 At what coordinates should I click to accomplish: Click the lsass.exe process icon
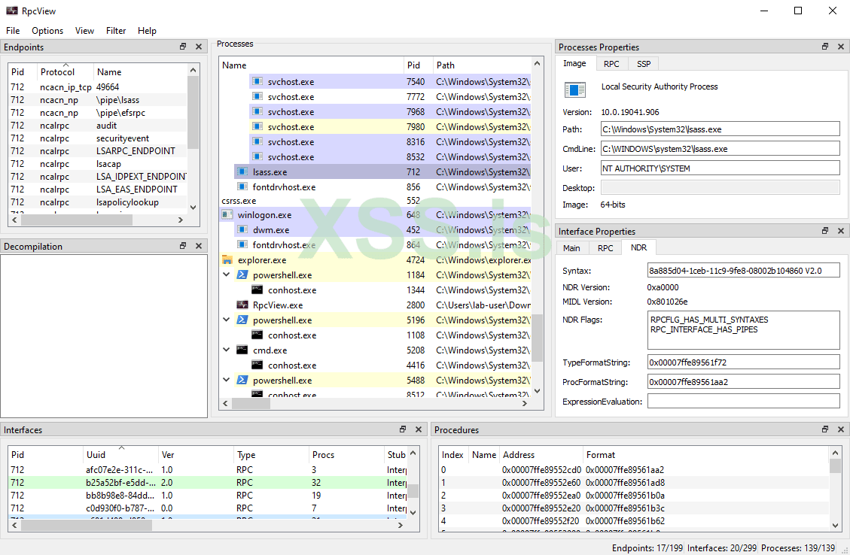pyautogui.click(x=242, y=172)
